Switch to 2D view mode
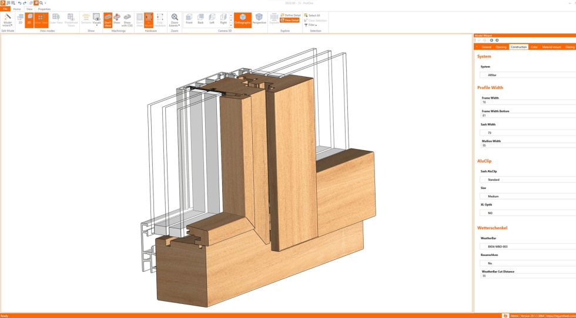This screenshot has height=318, width=576. pyautogui.click(x=21, y=20)
